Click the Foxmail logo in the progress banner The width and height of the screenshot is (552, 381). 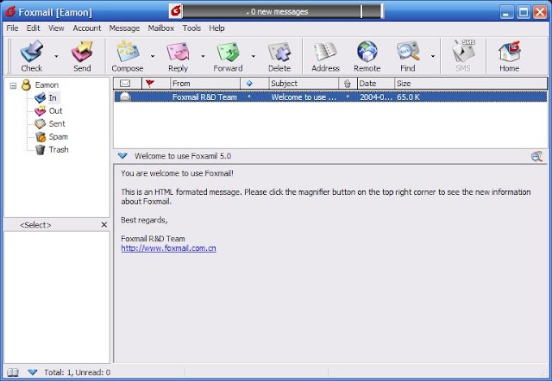click(176, 11)
